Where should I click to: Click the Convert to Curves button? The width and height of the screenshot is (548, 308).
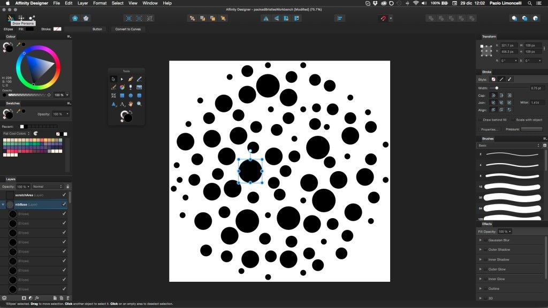point(128,29)
